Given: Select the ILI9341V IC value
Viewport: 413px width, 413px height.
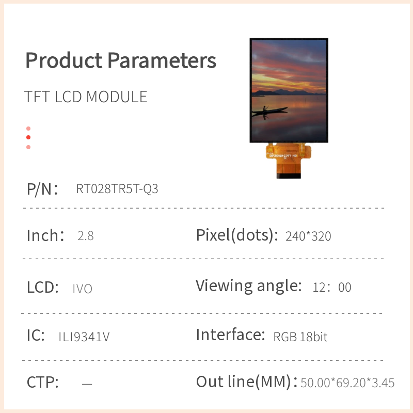Looking at the screenshot, I should 84,337.
